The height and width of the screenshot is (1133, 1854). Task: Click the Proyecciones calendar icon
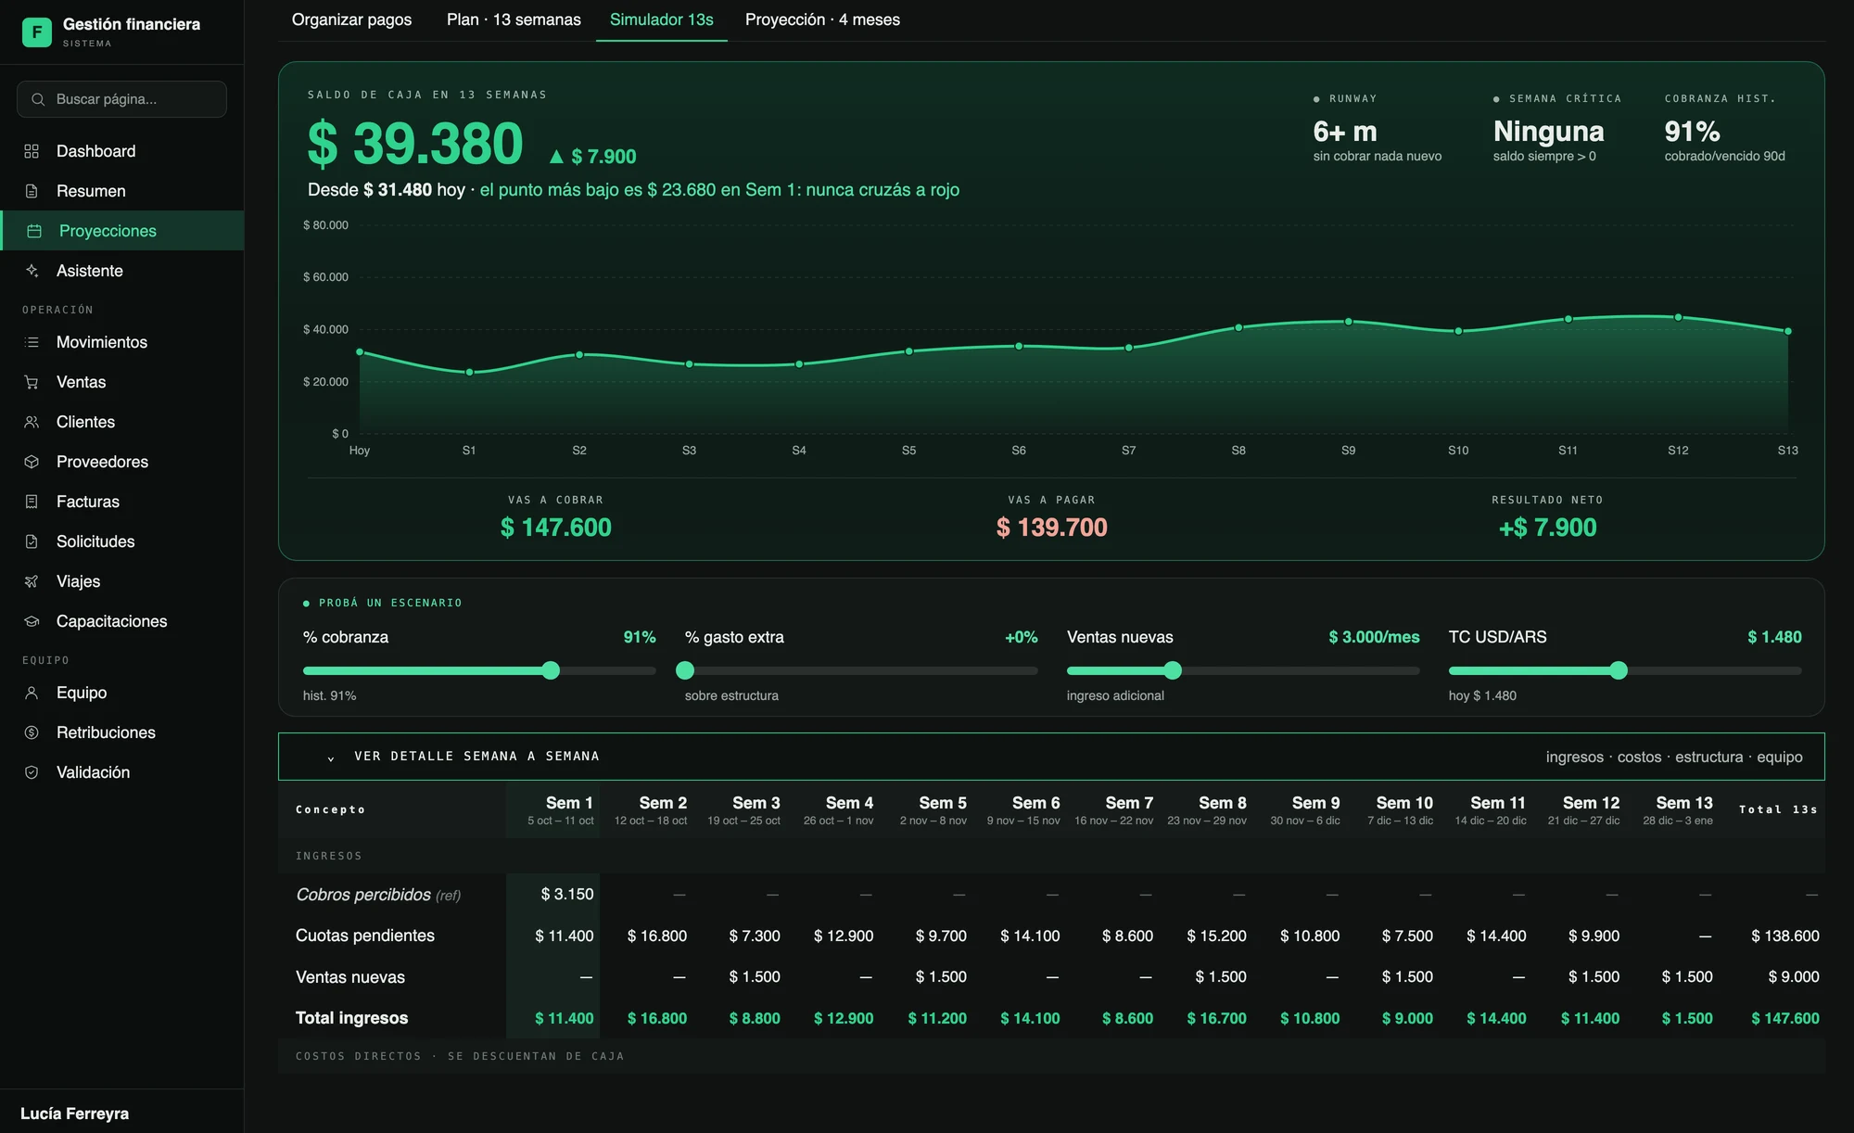[34, 231]
